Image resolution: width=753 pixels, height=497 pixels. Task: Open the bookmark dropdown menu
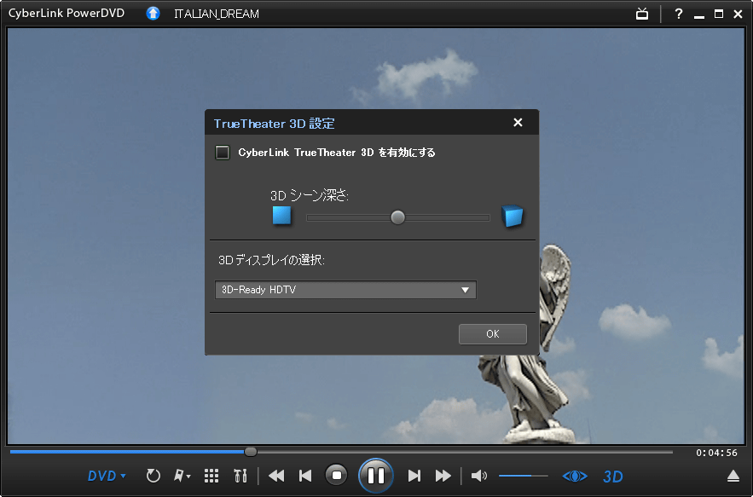(x=182, y=476)
